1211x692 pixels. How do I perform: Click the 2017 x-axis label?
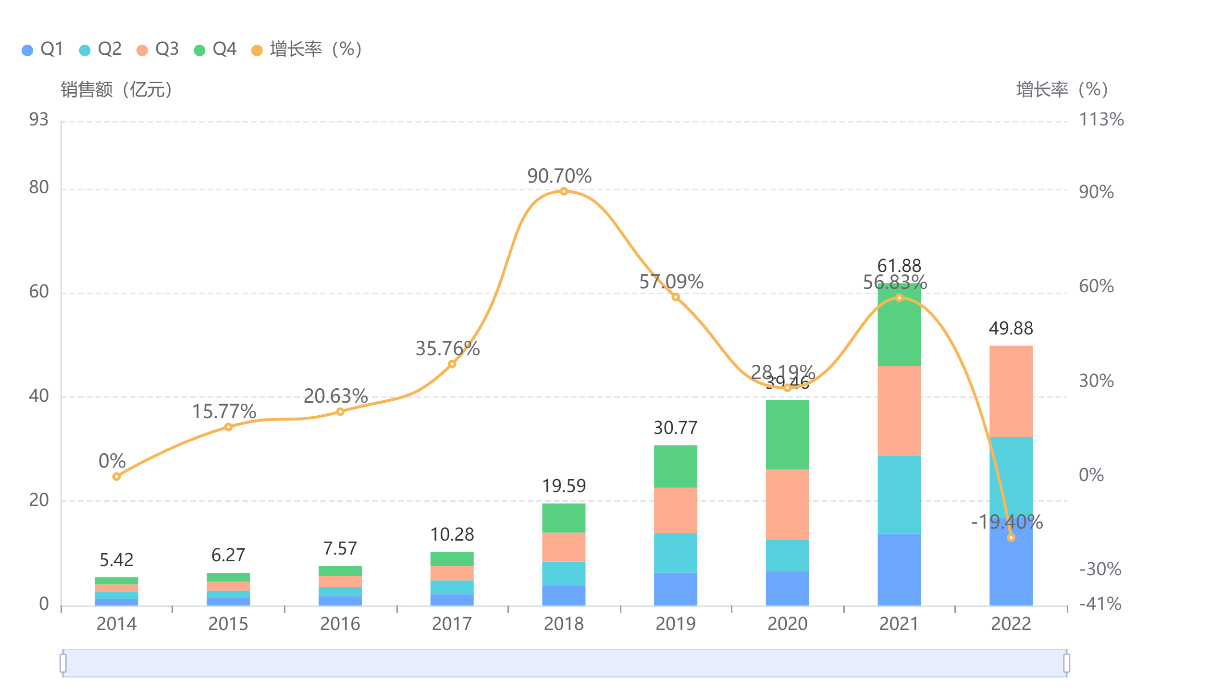coord(452,624)
